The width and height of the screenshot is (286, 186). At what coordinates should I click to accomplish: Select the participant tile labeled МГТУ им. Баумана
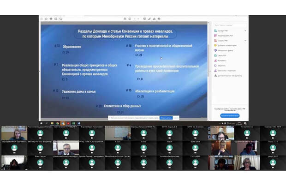point(195,133)
